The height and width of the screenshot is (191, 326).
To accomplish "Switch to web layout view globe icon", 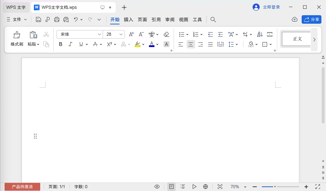I will click(205, 187).
